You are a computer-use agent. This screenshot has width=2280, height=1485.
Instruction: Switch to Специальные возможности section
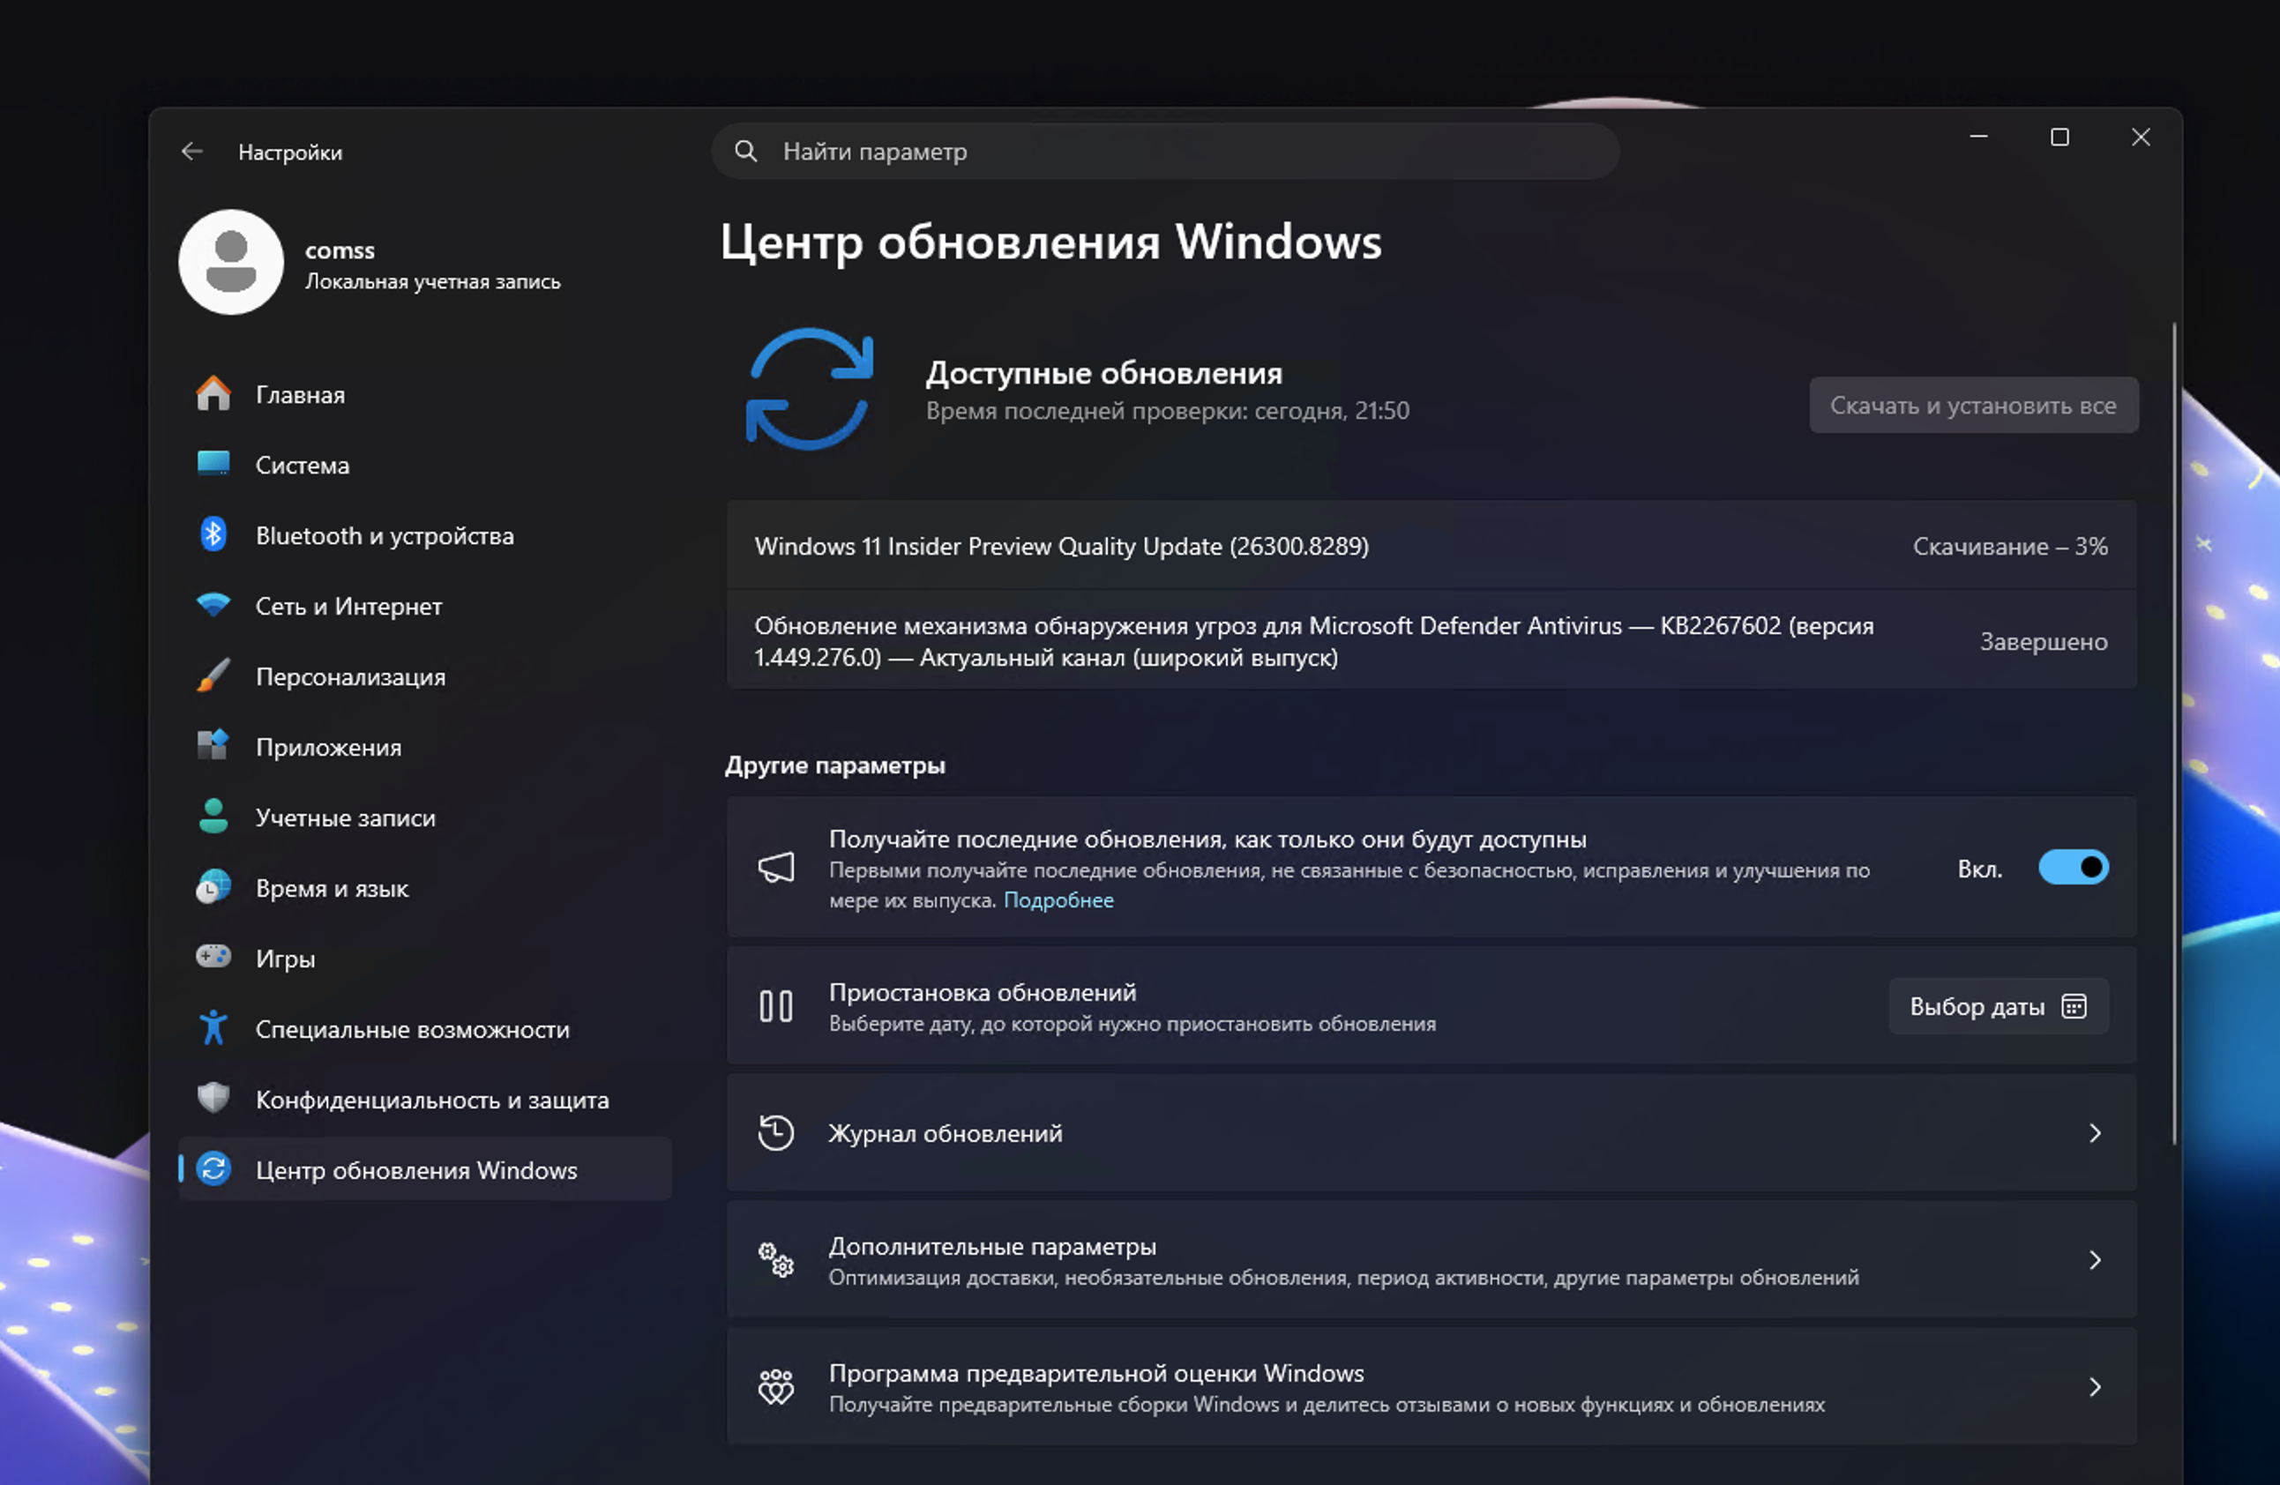pyautogui.click(x=412, y=1028)
